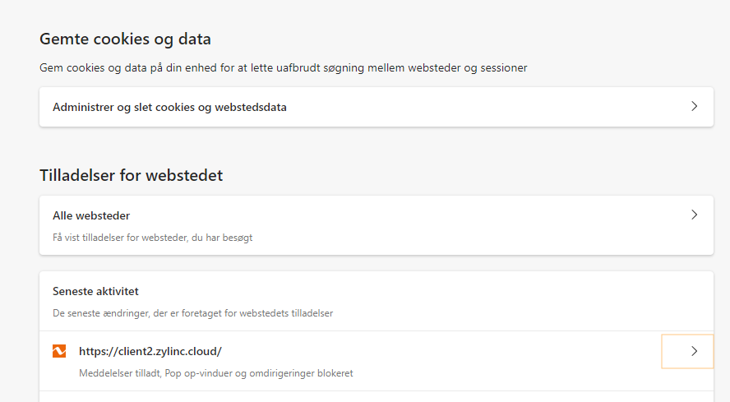The width and height of the screenshot is (730, 402).
Task: Click 'De seneste ændringer' description text
Action: pyautogui.click(x=192, y=313)
